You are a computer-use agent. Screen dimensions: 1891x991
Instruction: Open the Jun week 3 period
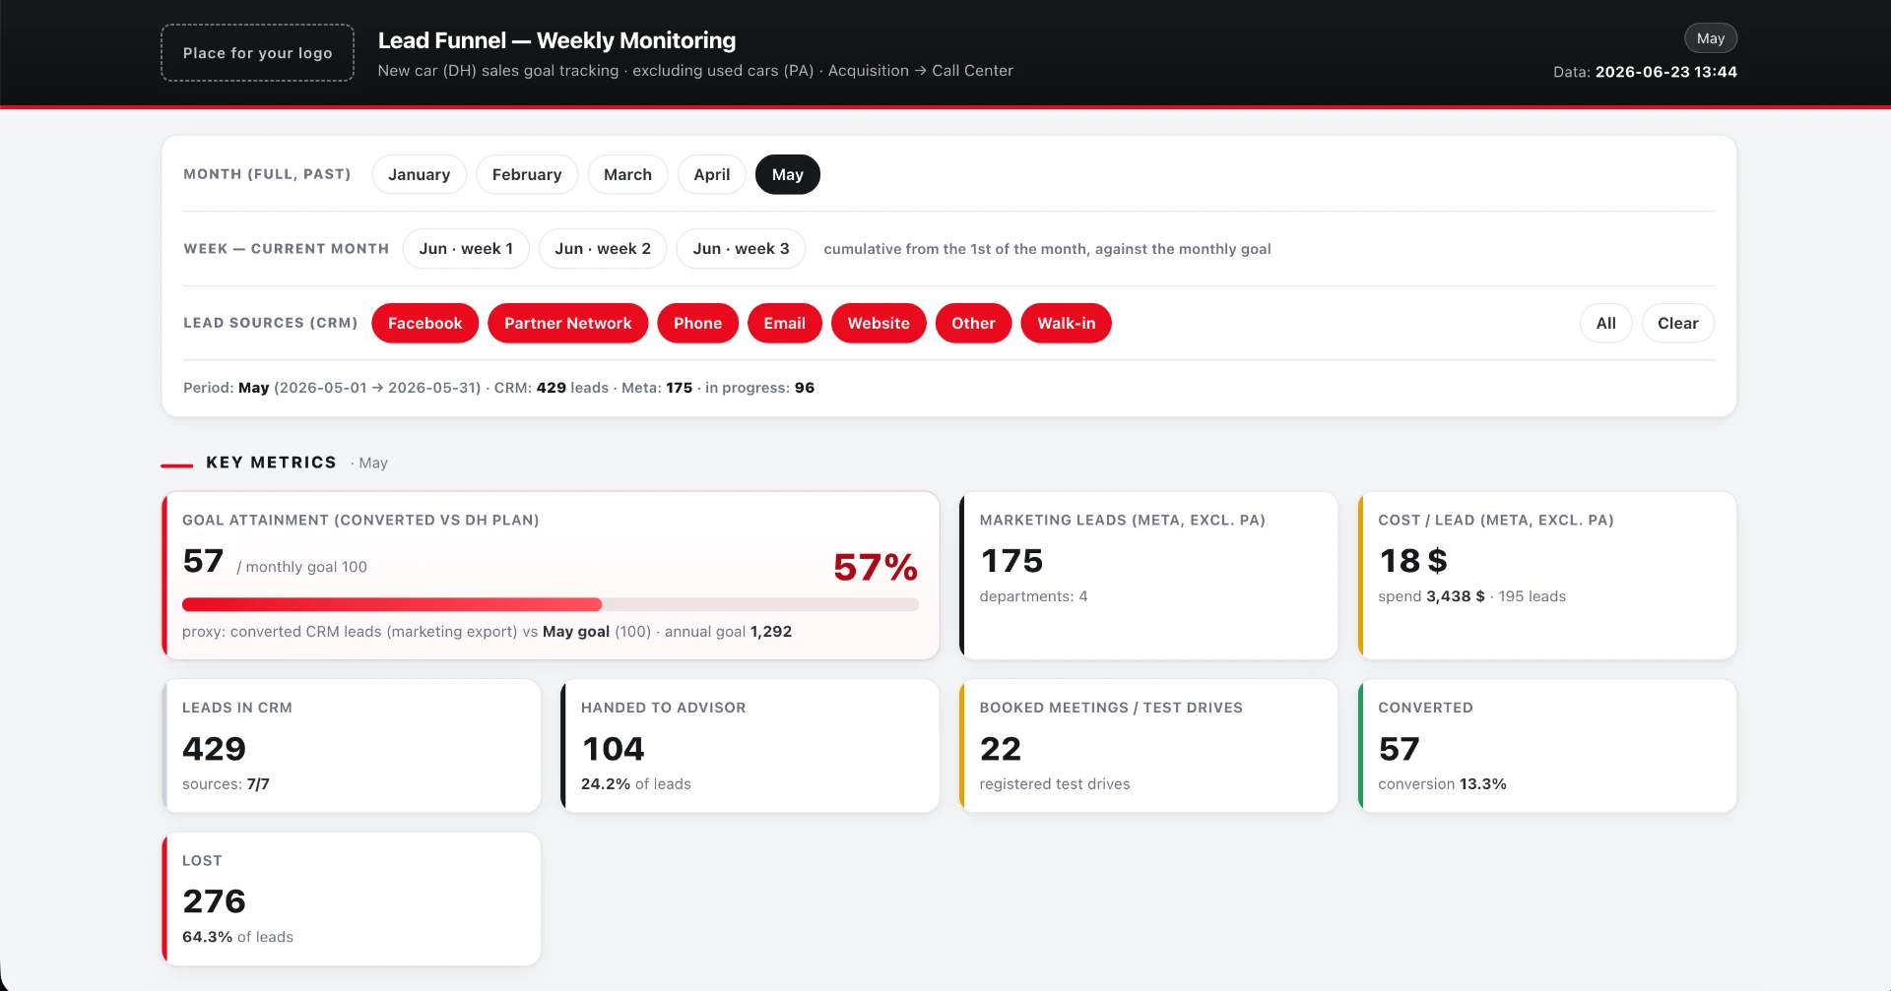click(x=741, y=249)
